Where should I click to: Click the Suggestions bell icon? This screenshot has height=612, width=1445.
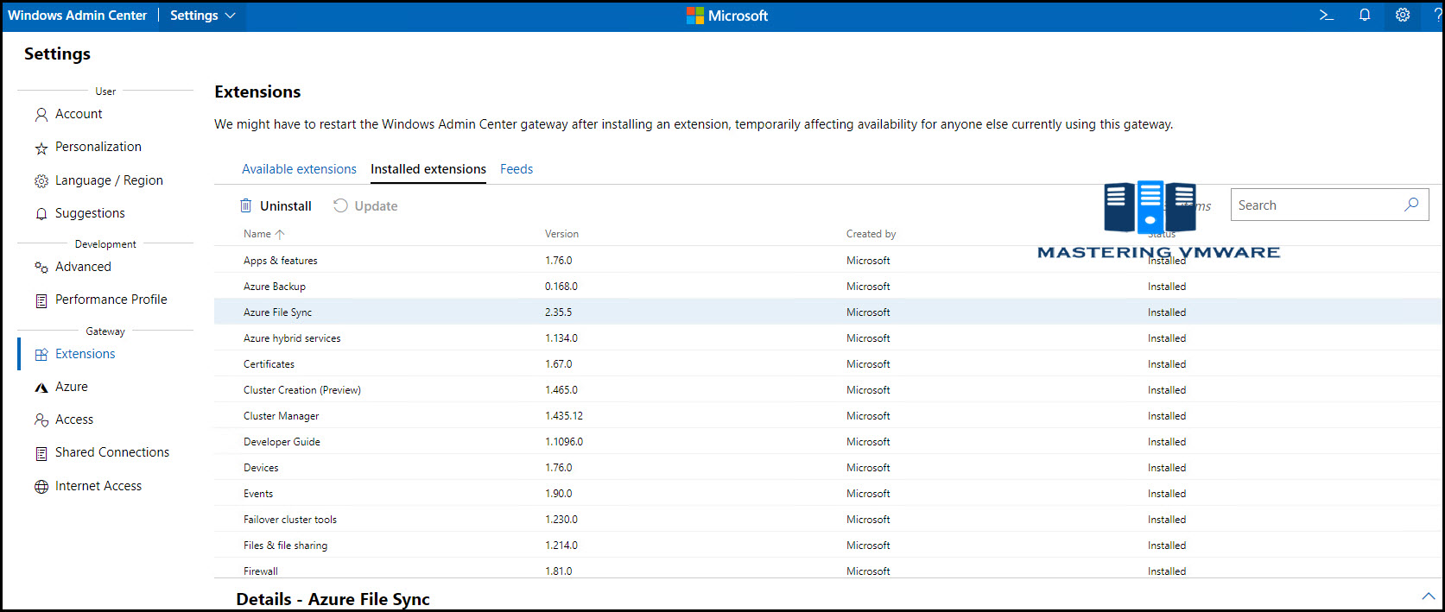[x=41, y=214]
